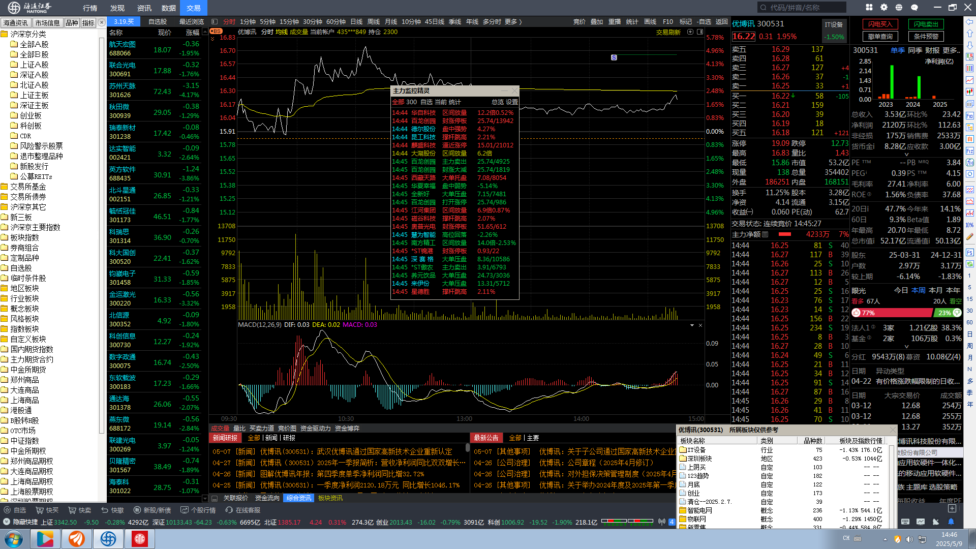Open the orange app icon in Windows taskbar
The height and width of the screenshot is (549, 976).
point(77,539)
